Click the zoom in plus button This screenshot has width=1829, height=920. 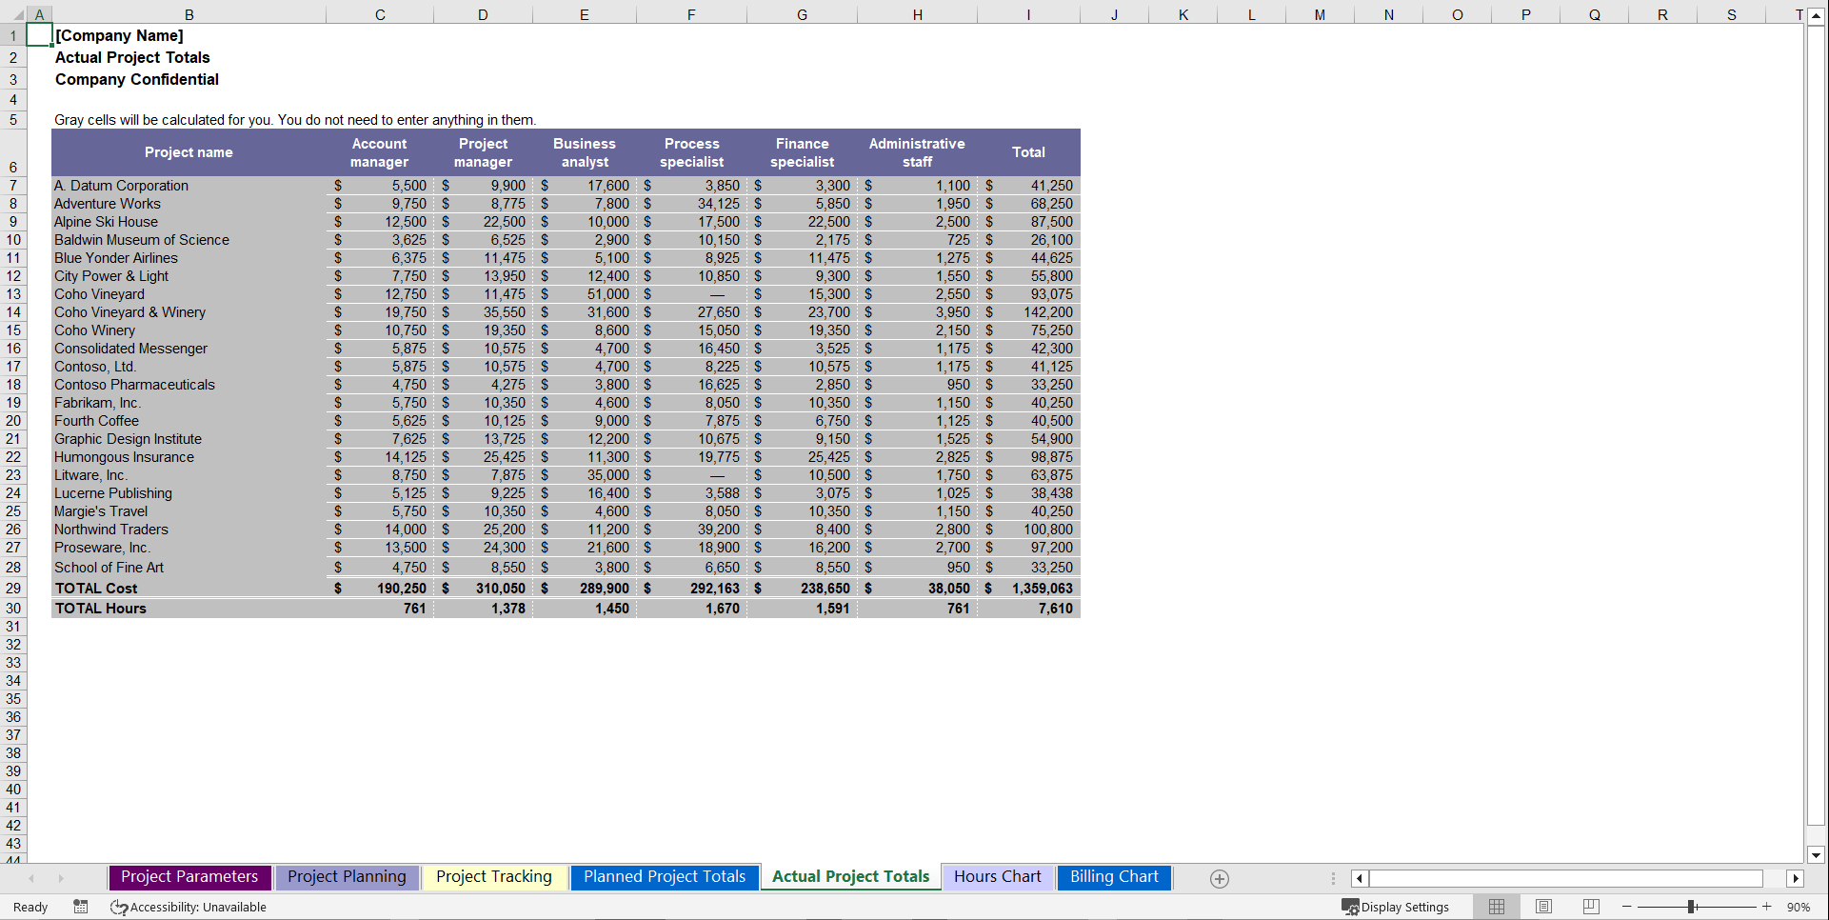[1767, 907]
